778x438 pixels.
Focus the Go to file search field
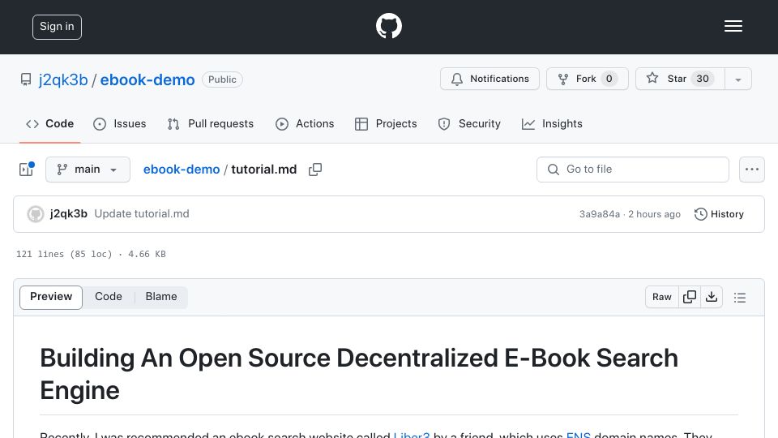click(x=633, y=170)
